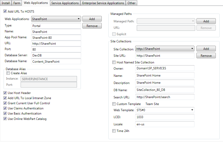The height and width of the screenshot is (142, 223).
Task: Click Remove in Managed Paths
Action: tap(206, 28)
